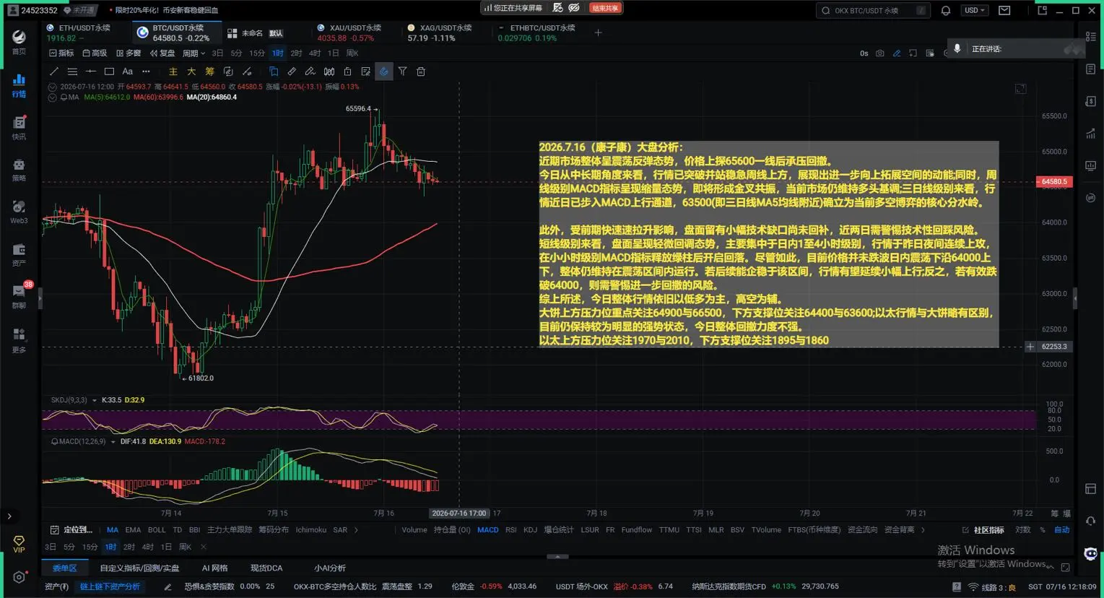Click 结束共享 to stop sharing
Screen dimensions: 1104x598
[605, 9]
